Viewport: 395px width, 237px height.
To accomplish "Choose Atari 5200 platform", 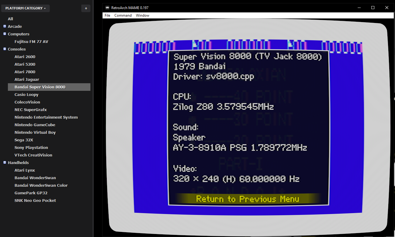I will [x=25, y=64].
